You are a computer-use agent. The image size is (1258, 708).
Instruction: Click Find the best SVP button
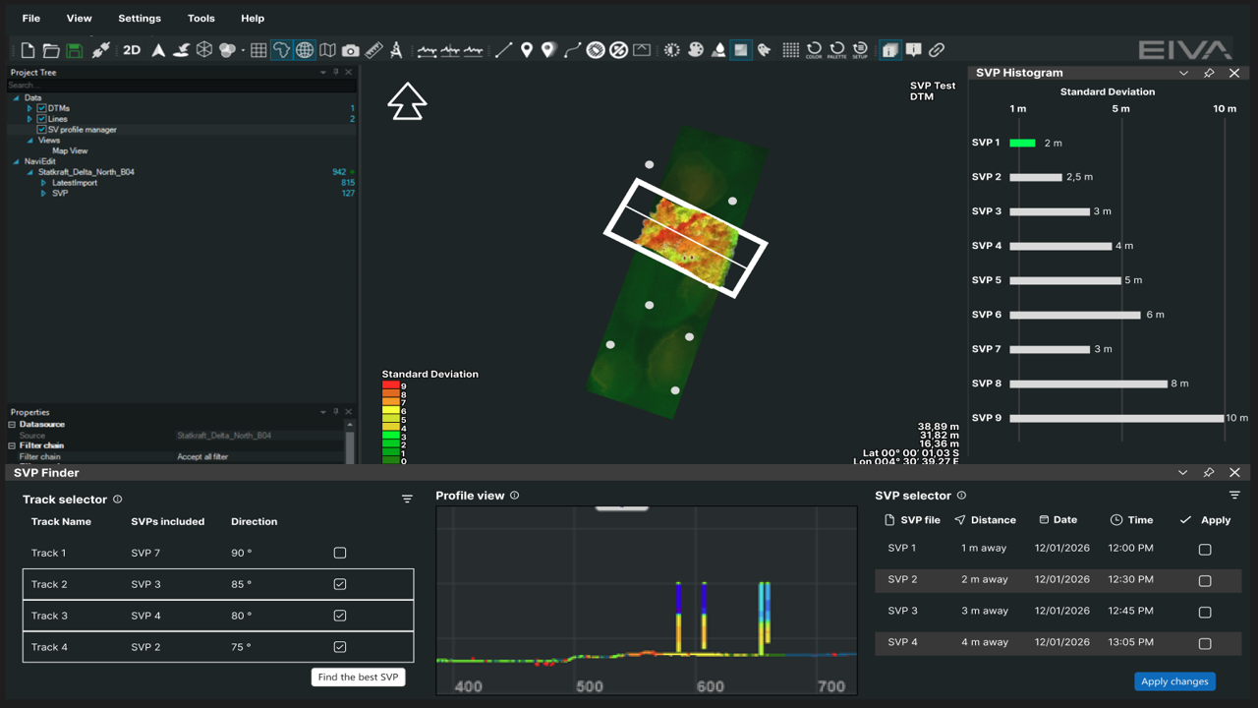pos(359,678)
